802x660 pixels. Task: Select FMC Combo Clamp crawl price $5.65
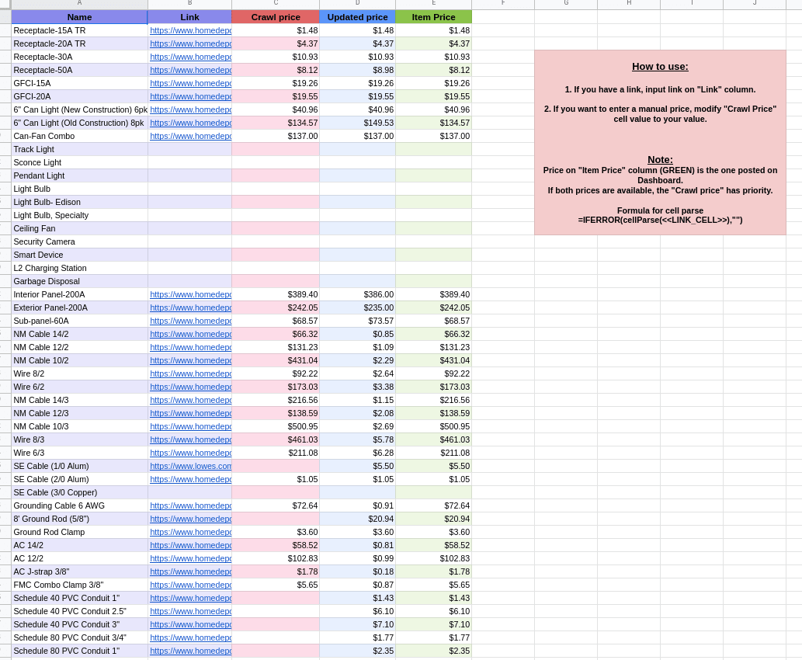[x=276, y=585]
